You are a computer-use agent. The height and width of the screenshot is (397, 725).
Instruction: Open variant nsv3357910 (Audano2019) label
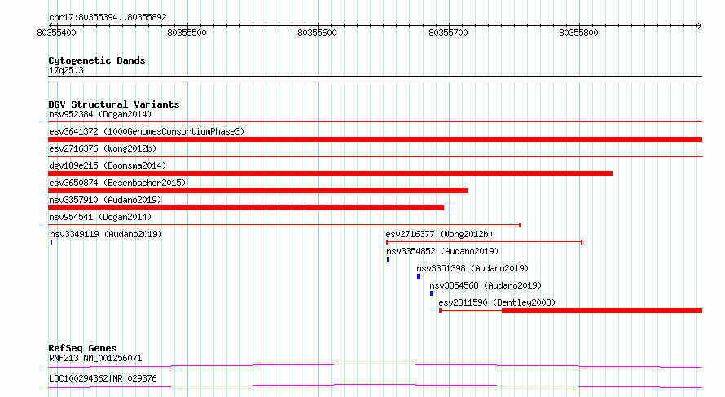[x=105, y=200]
